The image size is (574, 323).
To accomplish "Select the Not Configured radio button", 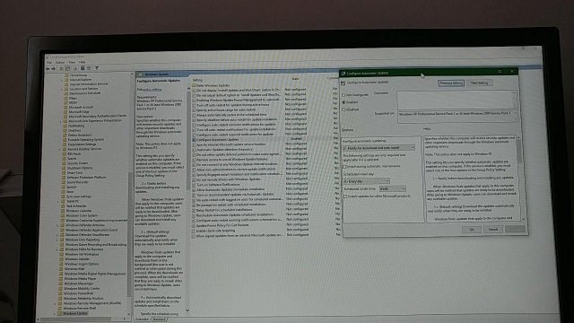I will (344, 95).
